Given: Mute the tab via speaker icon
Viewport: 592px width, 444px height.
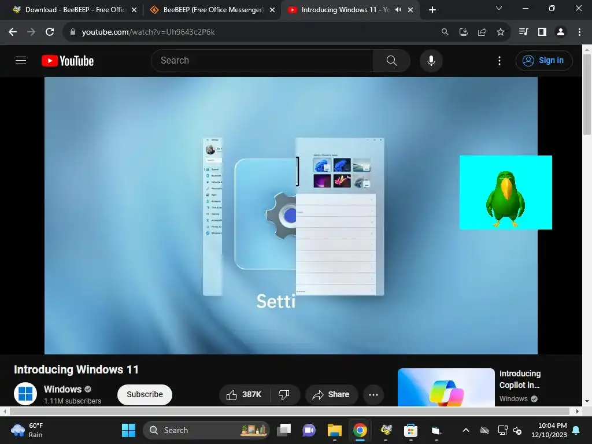Looking at the screenshot, I should pos(398,10).
